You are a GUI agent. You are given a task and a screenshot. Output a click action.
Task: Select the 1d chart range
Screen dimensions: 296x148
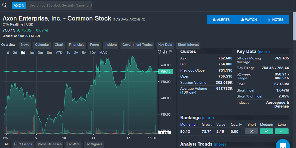point(7,53)
